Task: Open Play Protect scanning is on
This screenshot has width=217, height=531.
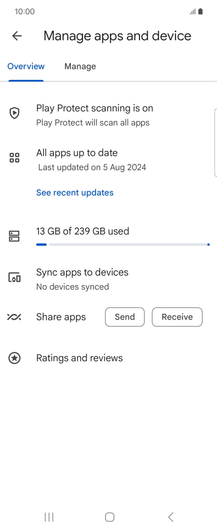Action: click(95, 115)
